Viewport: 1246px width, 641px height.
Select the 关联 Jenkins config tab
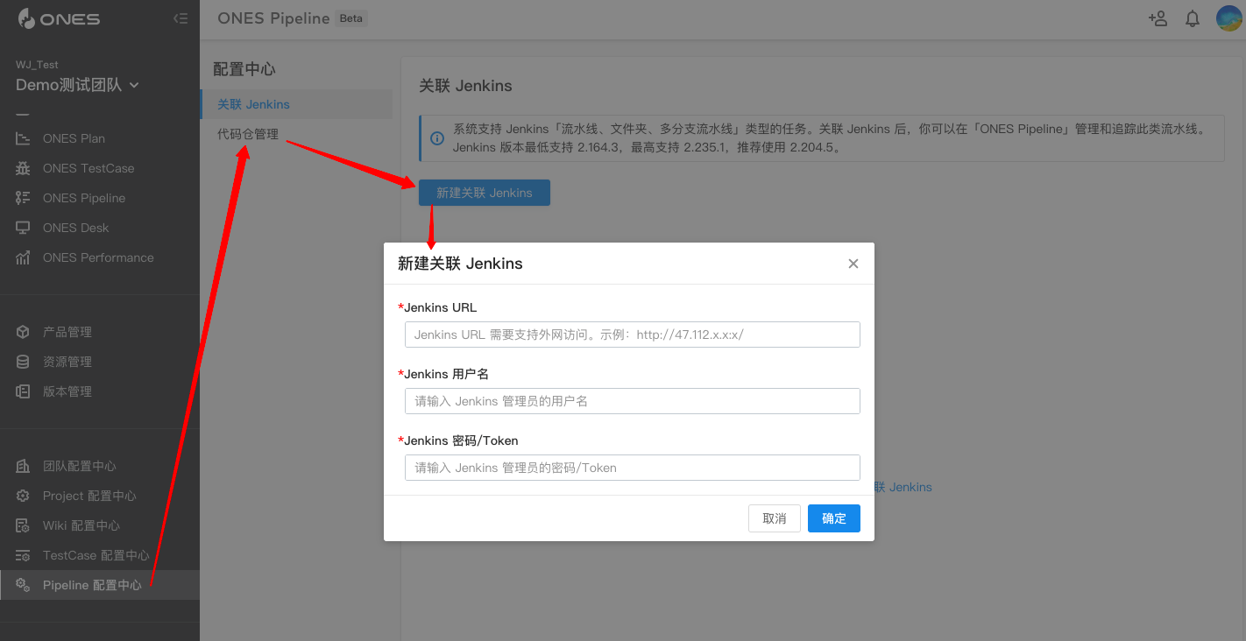click(296, 104)
